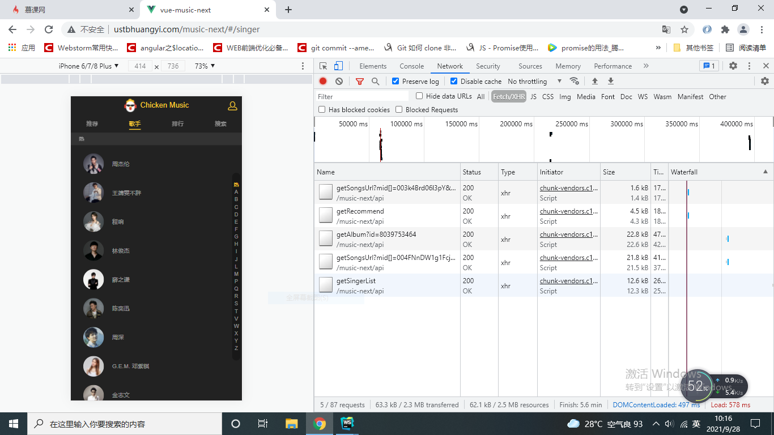Bookmark this page star icon

coord(684,29)
